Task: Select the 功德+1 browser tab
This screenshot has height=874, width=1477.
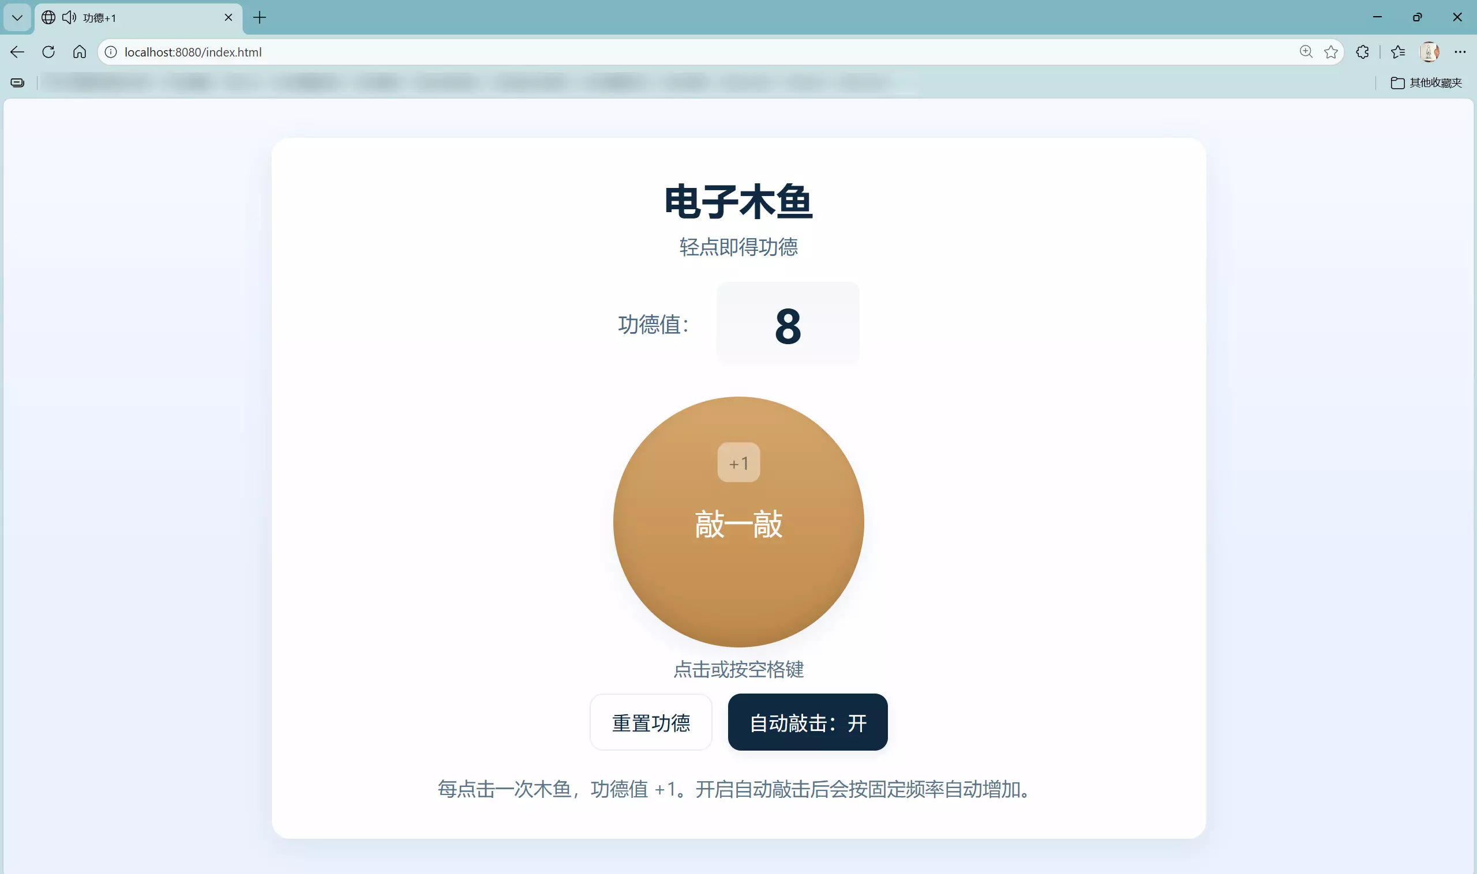Action: click(147, 18)
